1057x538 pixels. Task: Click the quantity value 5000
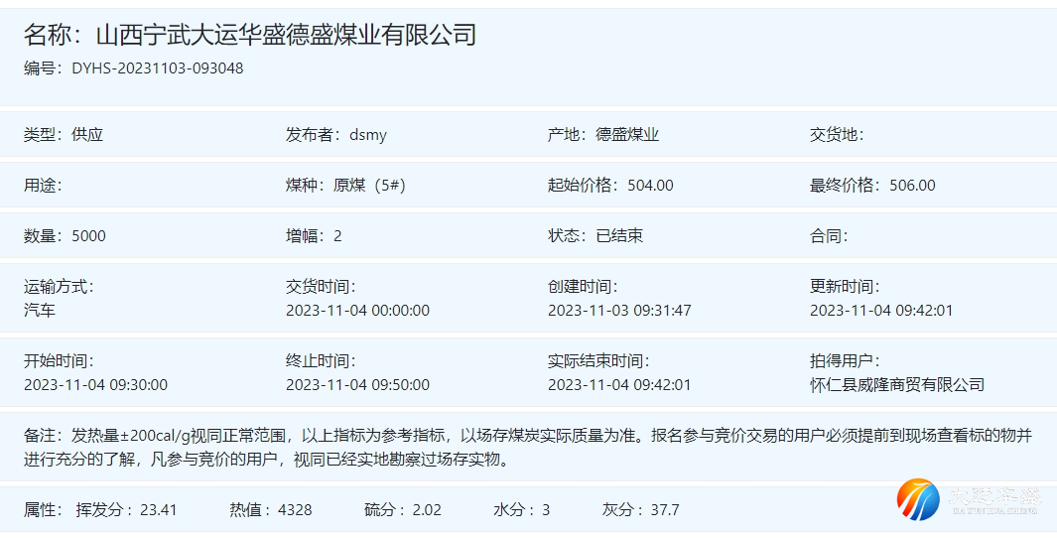pos(88,235)
